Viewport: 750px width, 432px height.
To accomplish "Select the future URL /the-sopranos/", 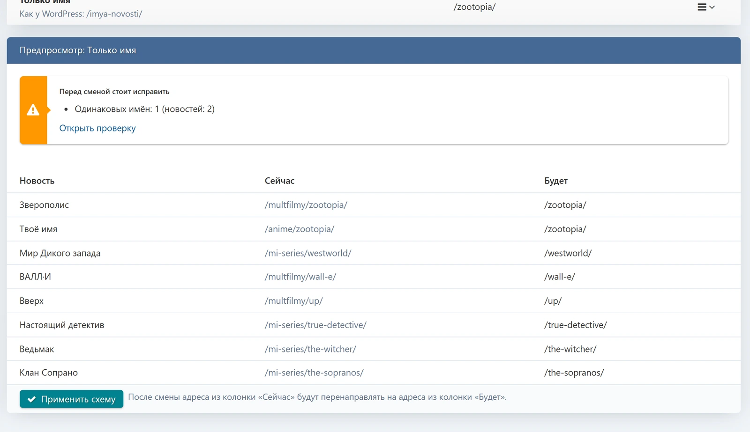I will coord(574,373).
